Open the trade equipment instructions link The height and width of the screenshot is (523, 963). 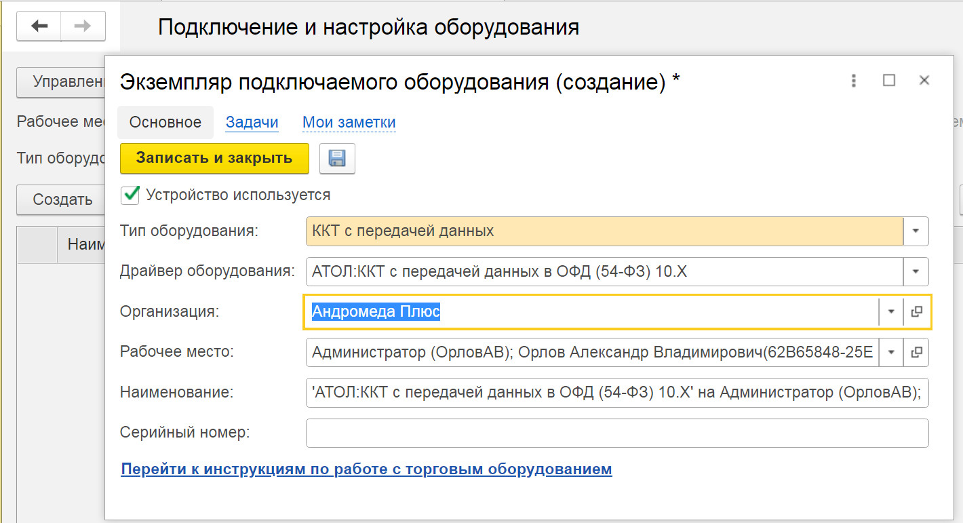pyautogui.click(x=366, y=469)
